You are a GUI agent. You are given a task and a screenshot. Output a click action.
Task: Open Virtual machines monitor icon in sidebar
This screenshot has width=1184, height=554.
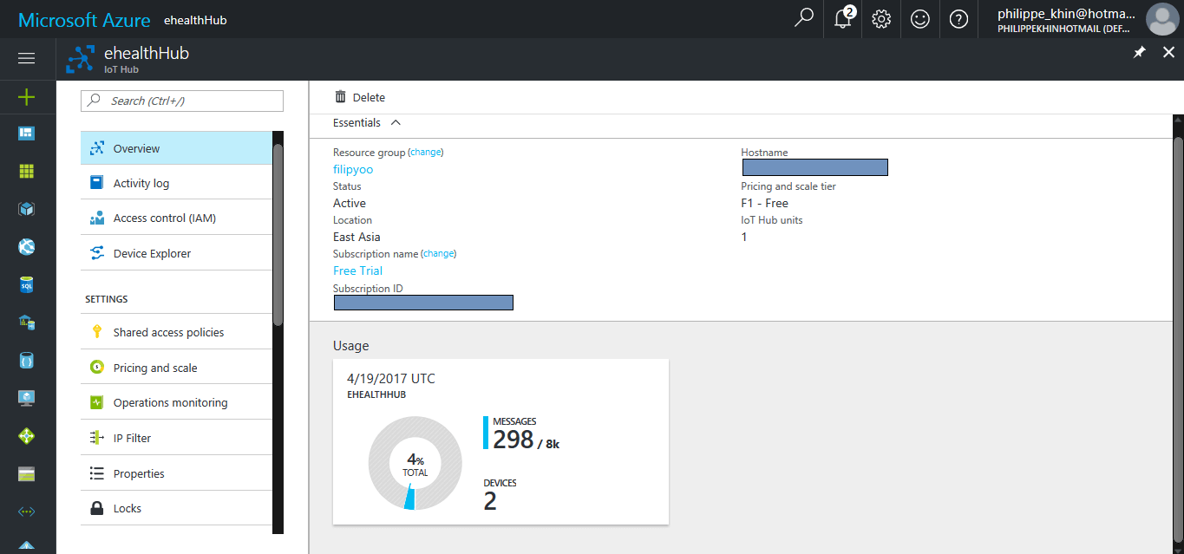click(x=26, y=398)
